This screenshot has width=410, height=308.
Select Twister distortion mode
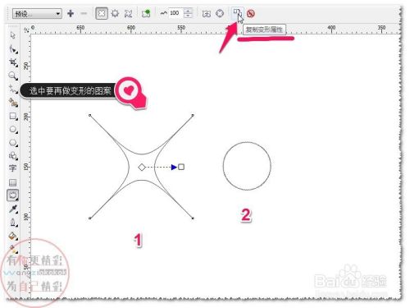pyautogui.click(x=129, y=13)
